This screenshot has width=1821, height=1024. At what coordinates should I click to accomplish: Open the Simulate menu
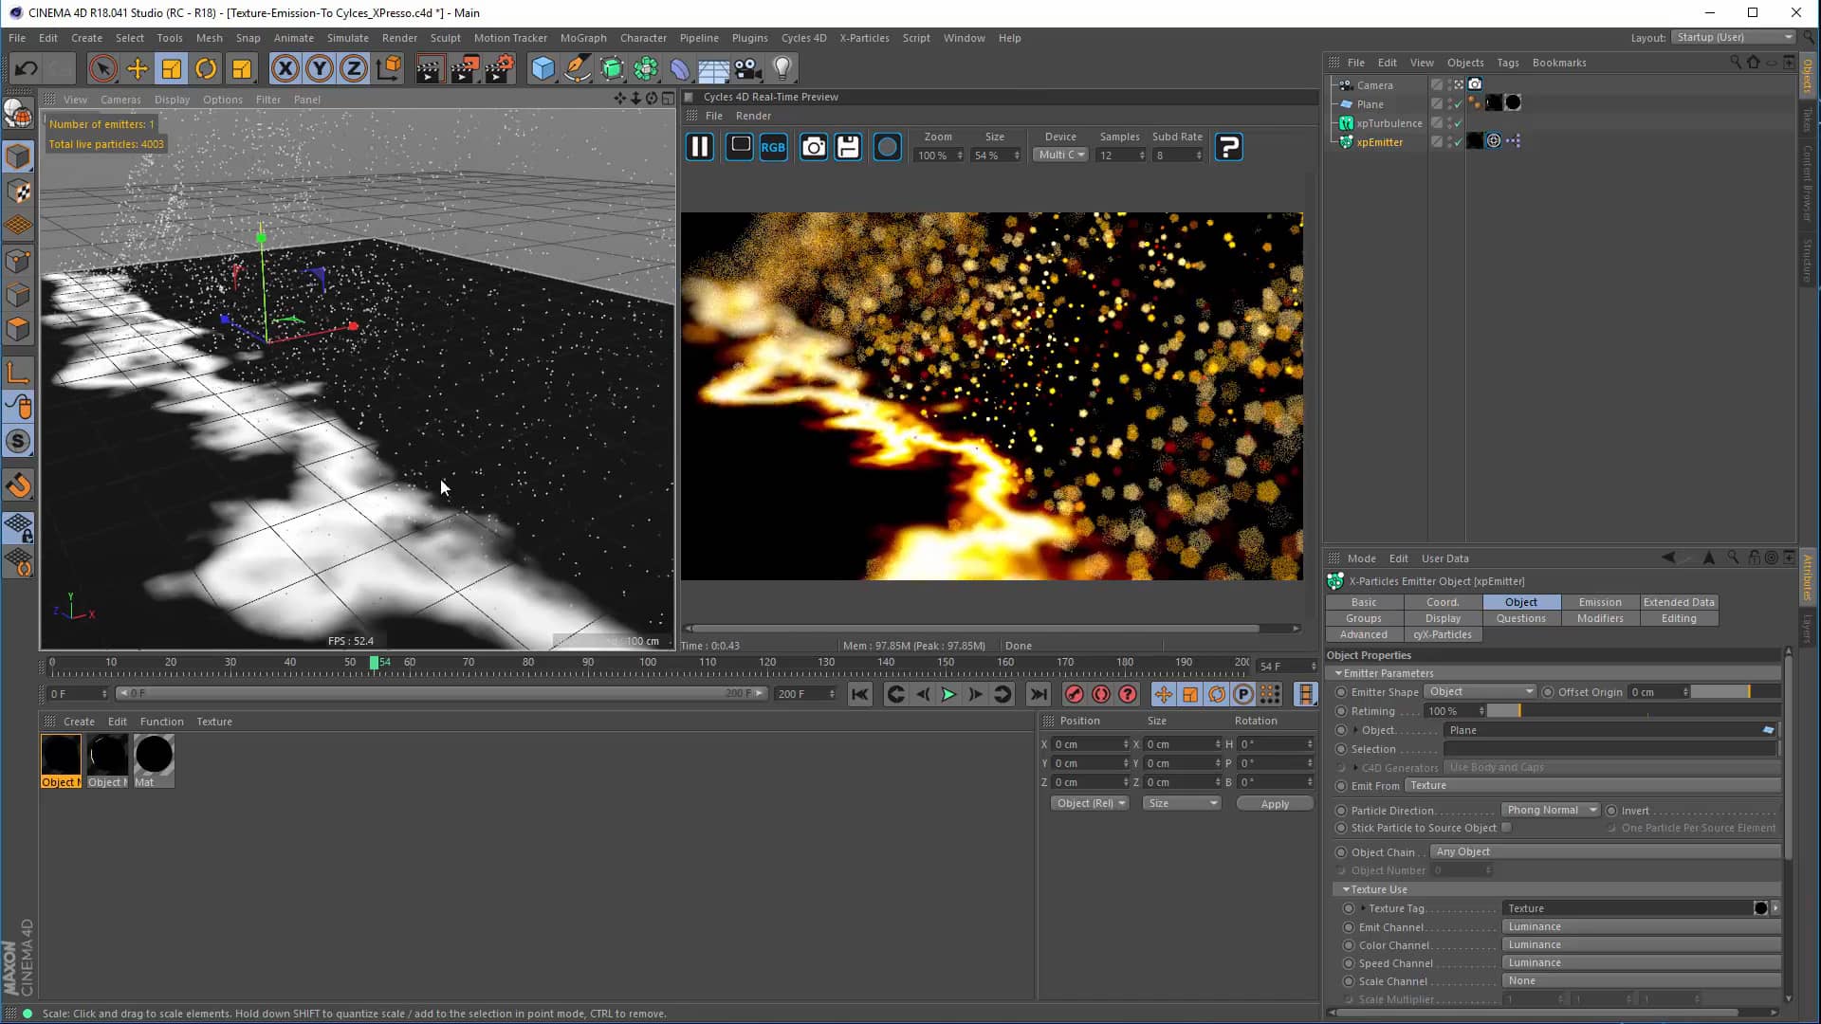[x=347, y=38]
